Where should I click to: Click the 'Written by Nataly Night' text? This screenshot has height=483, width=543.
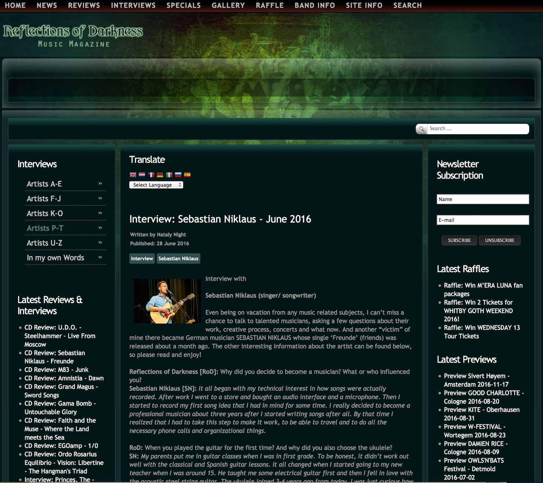(x=158, y=235)
